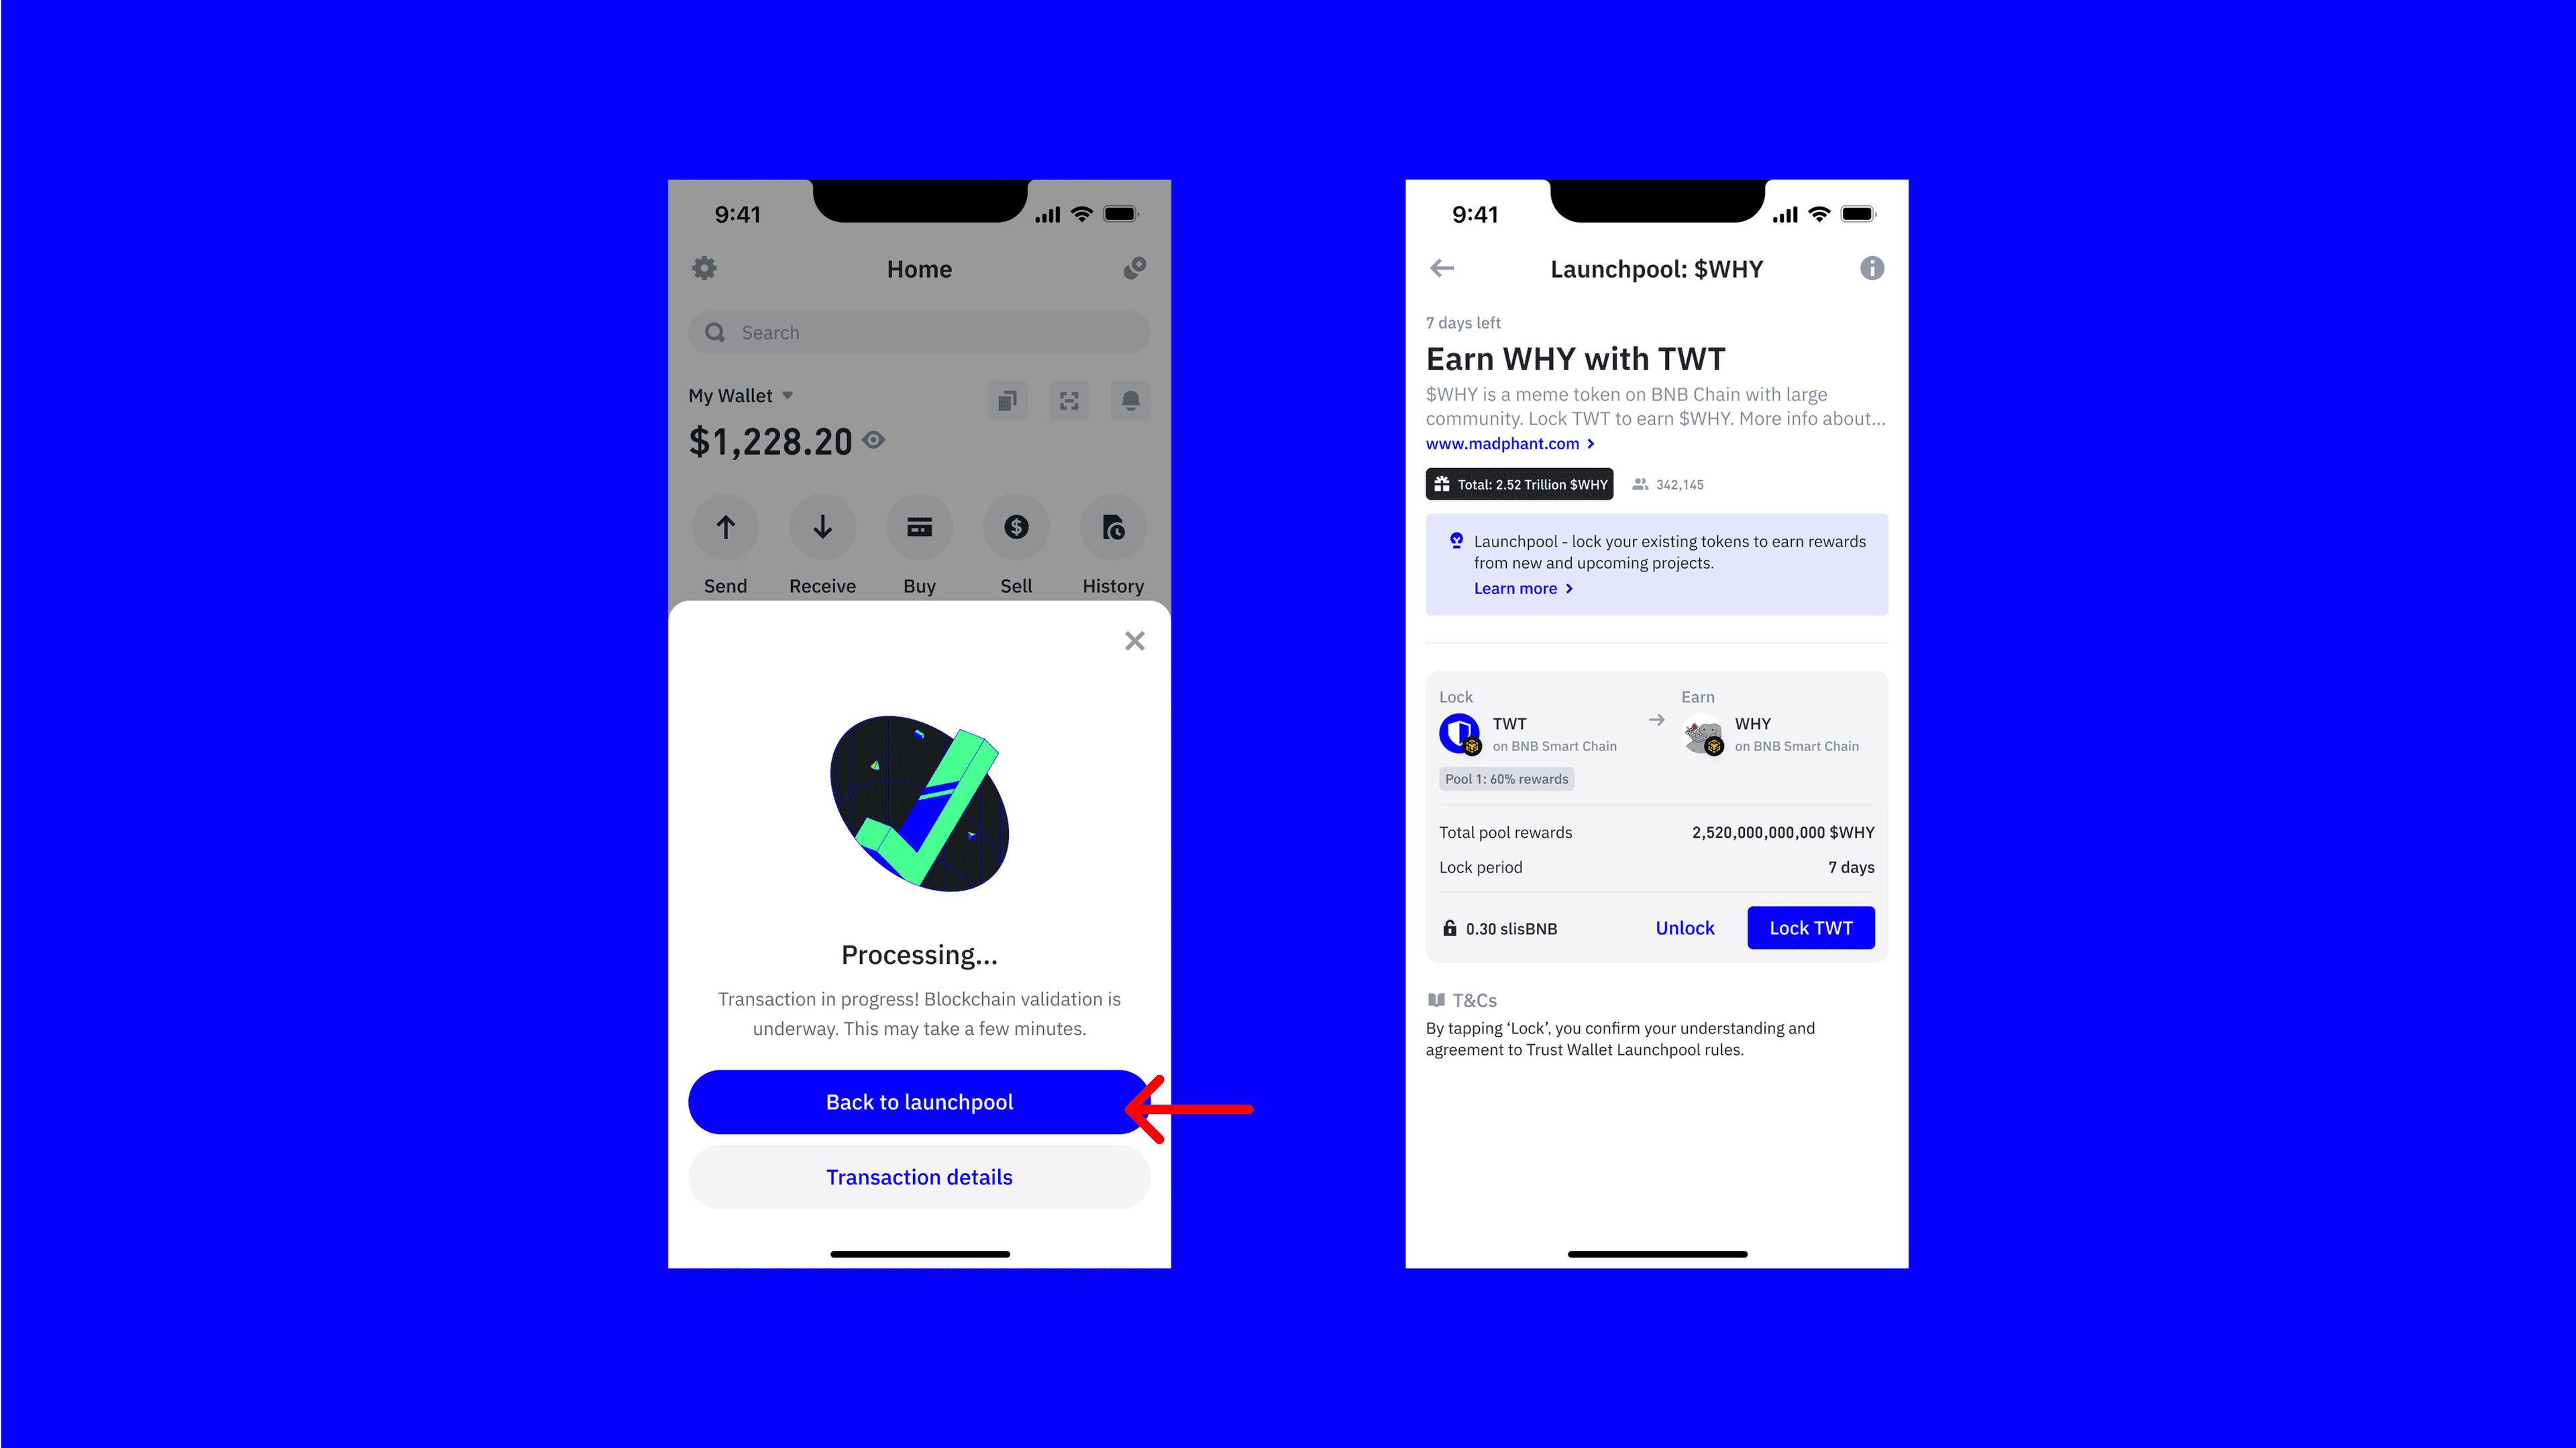Image resolution: width=2576 pixels, height=1448 pixels.
Task: Tap the wallet QR code icon
Action: (x=1069, y=400)
